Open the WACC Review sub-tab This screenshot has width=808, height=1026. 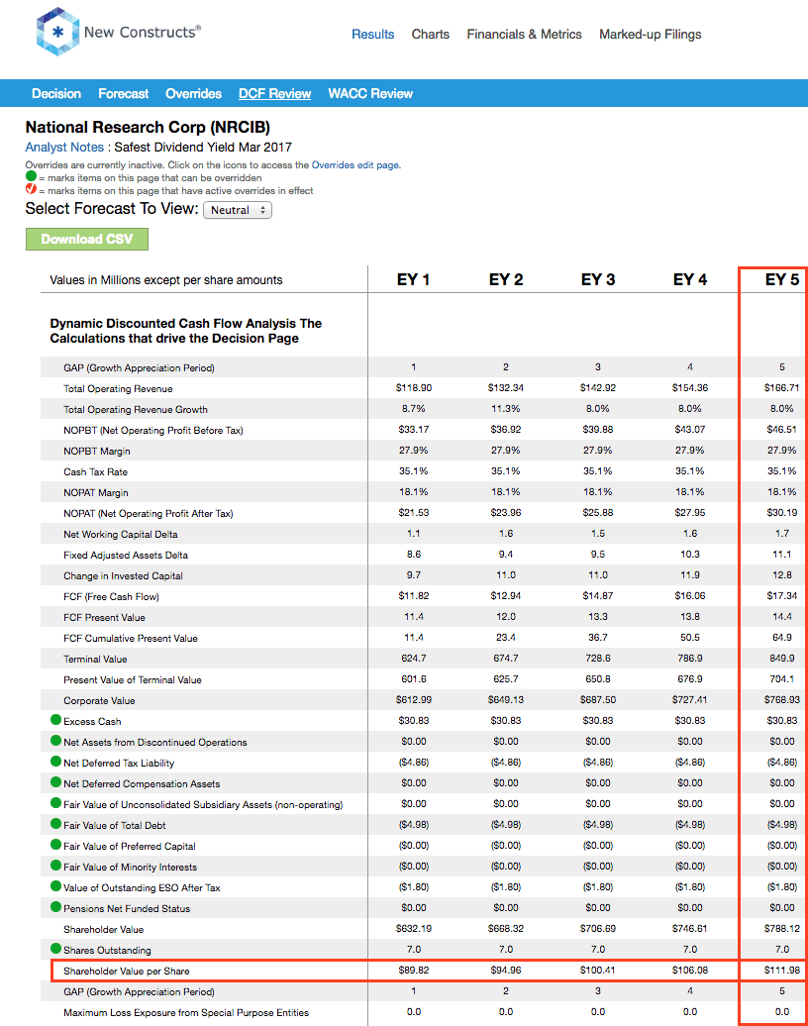coord(370,93)
